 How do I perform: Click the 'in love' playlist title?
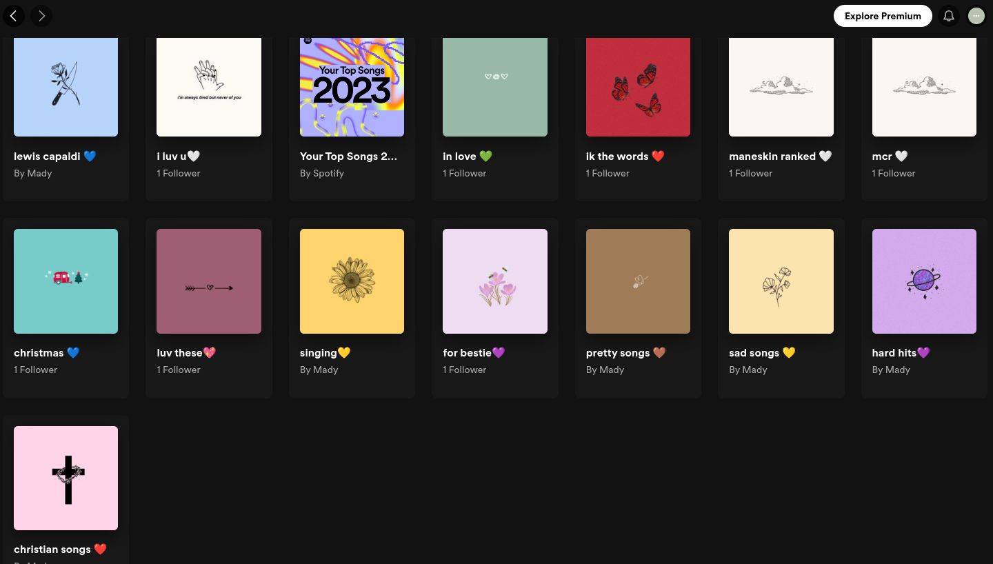click(467, 157)
